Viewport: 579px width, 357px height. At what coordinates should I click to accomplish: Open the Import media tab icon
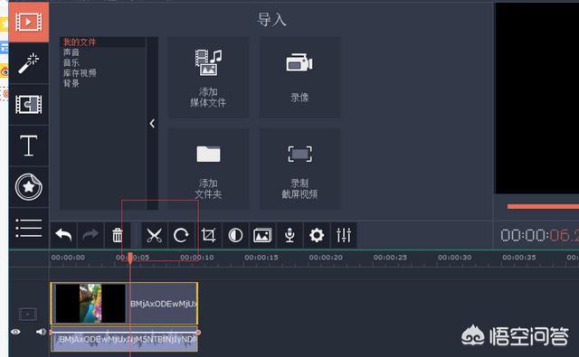(28, 22)
